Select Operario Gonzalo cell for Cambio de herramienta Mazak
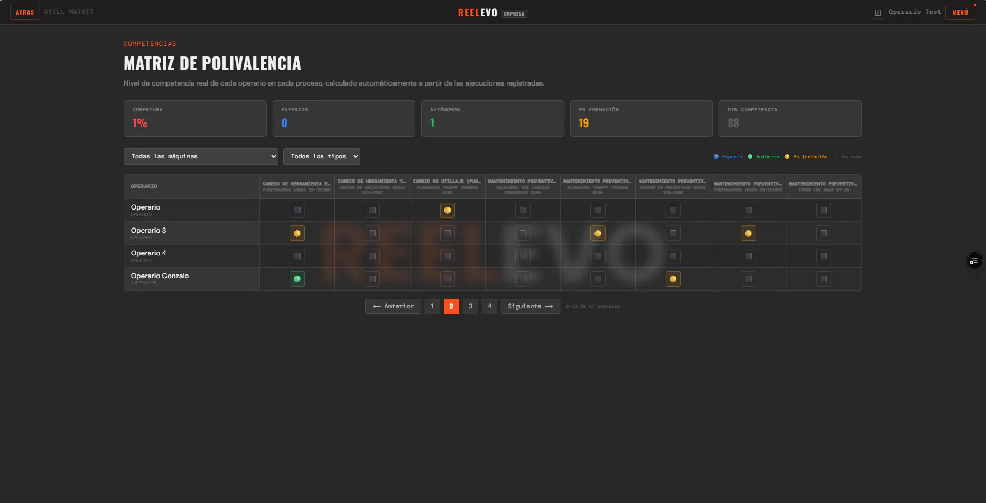This screenshot has width=986, height=503. pos(373,279)
